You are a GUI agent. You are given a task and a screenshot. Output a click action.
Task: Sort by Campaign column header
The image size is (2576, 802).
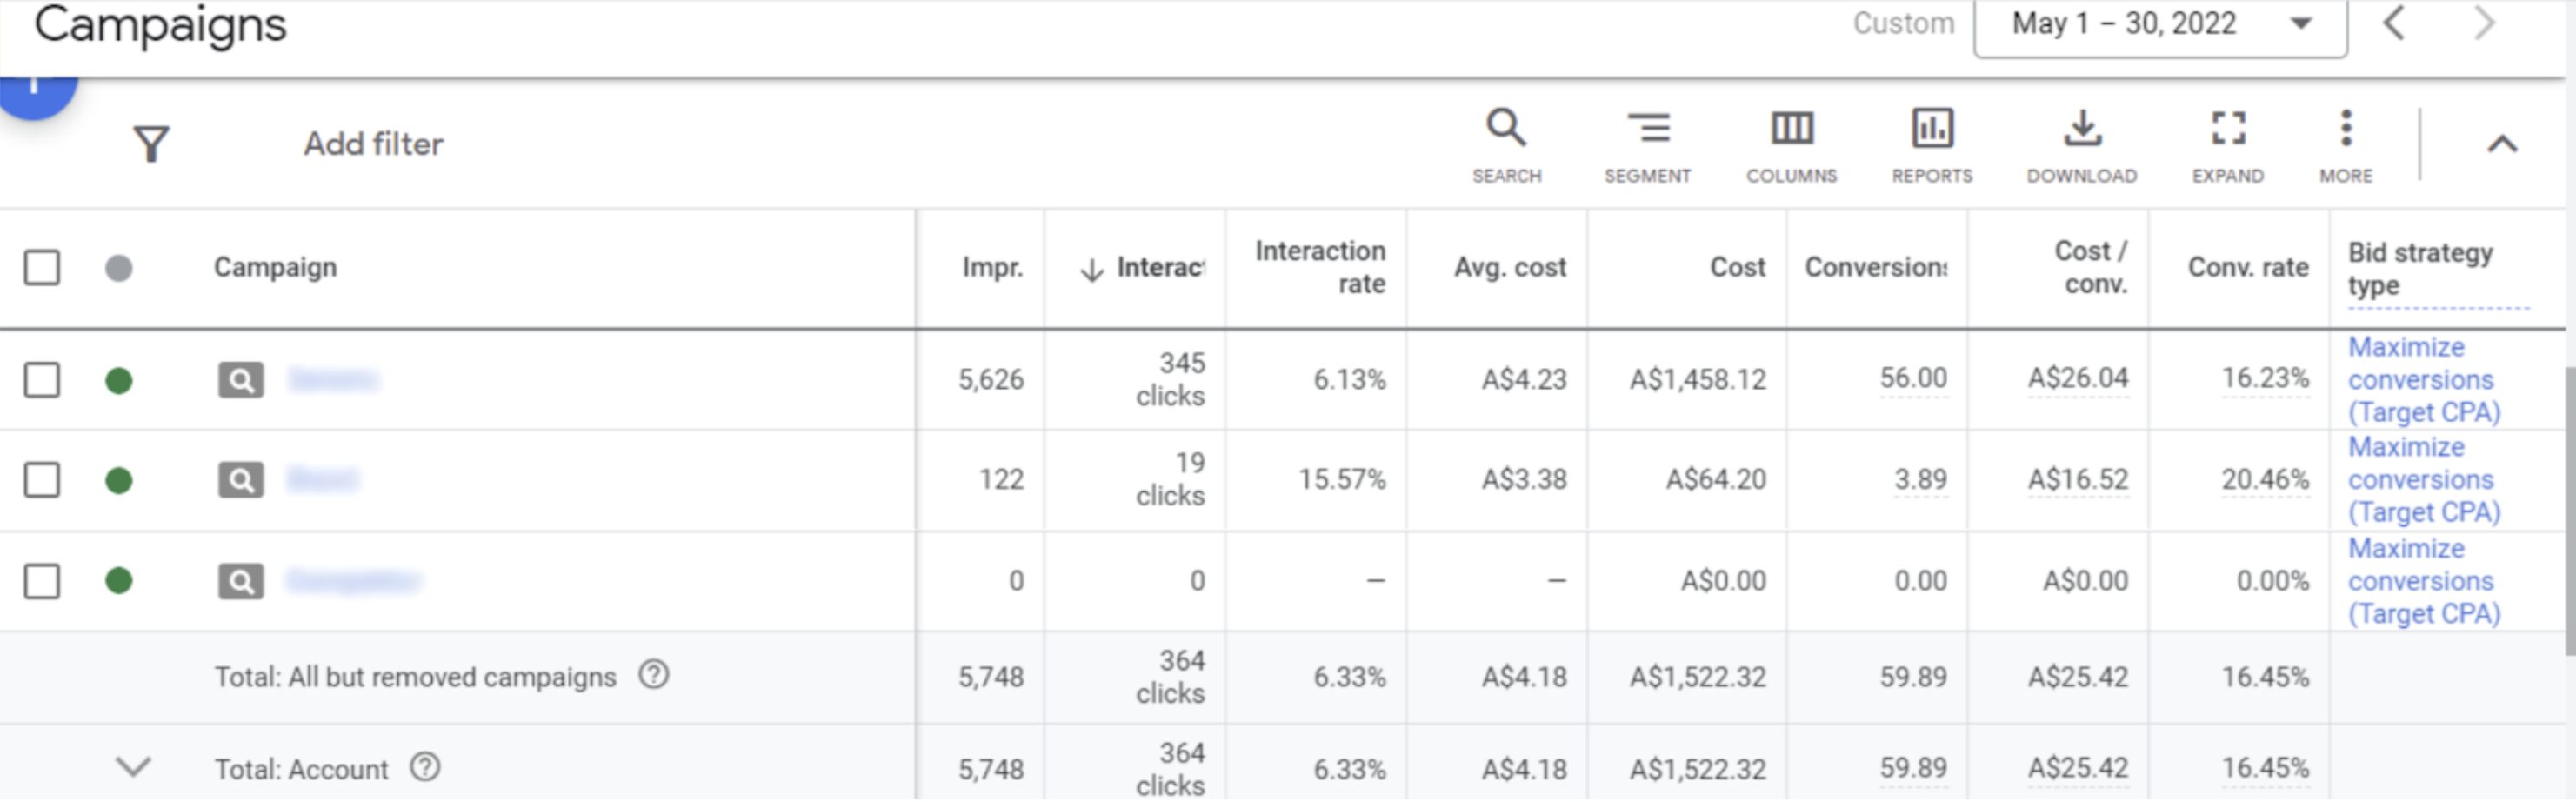coord(275,268)
